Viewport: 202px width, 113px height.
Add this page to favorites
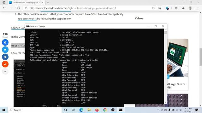(x=159, y=8)
